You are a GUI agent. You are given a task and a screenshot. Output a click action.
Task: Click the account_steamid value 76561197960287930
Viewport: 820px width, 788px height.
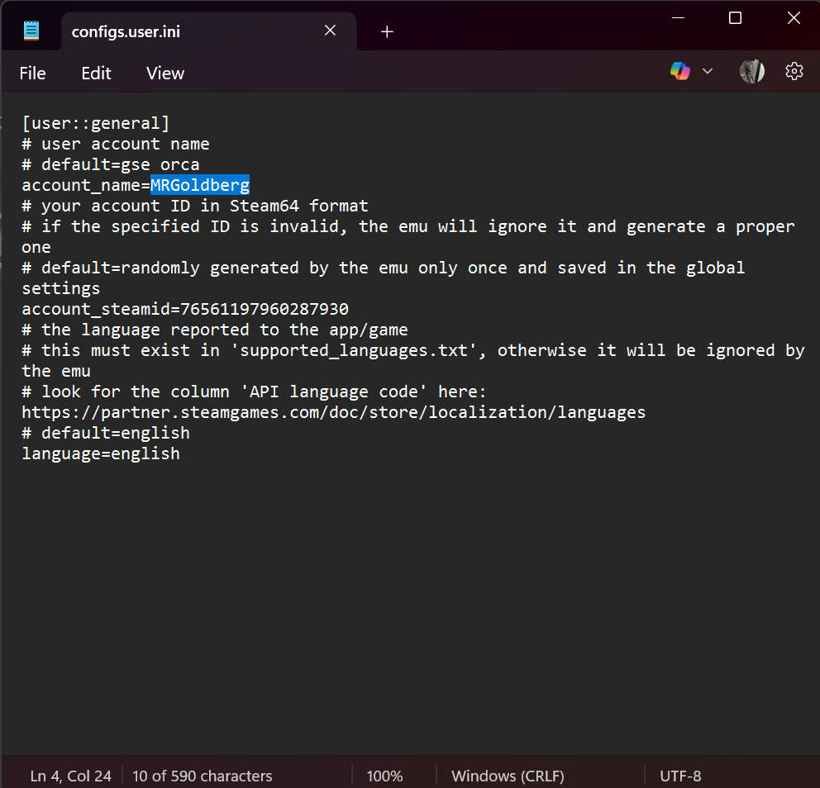[x=264, y=309]
